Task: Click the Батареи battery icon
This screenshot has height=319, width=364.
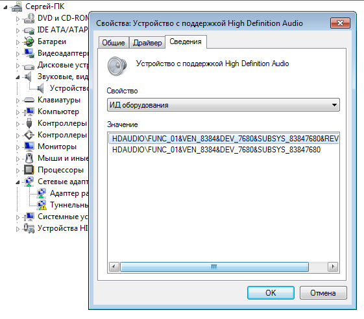Action: pyautogui.click(x=29, y=41)
